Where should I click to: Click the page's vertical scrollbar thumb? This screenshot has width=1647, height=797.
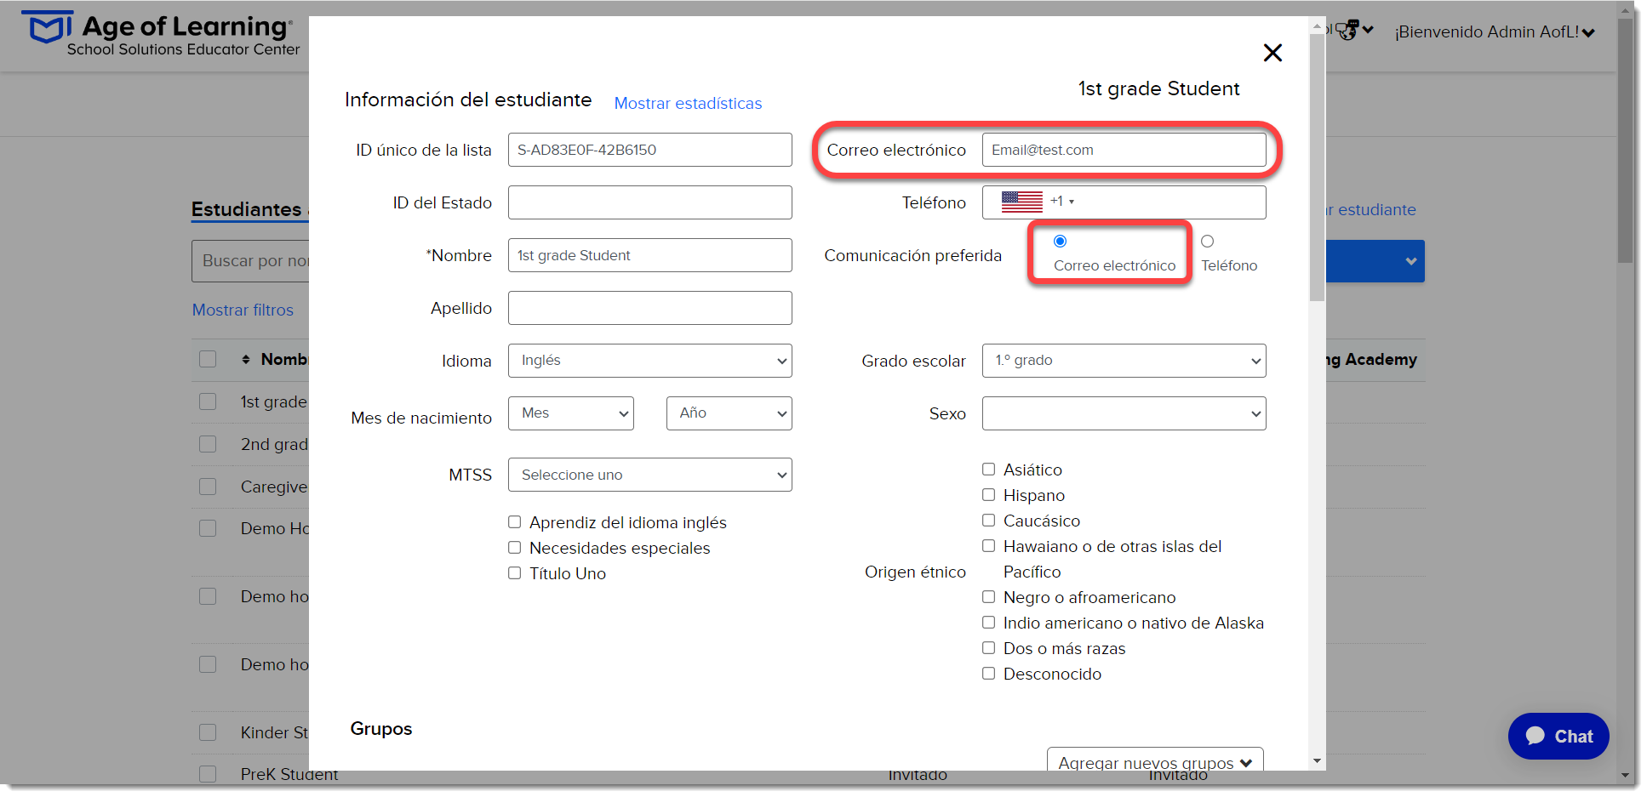[1626, 141]
